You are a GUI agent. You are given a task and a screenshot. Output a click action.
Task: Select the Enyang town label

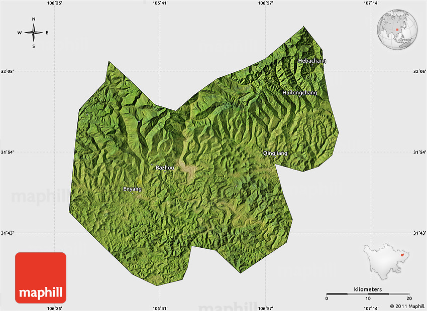click(x=132, y=189)
